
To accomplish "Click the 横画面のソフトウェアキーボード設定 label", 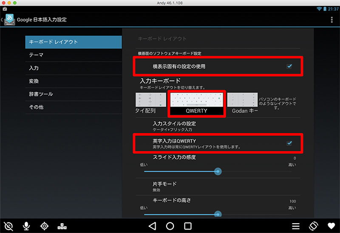I will 170,54.
